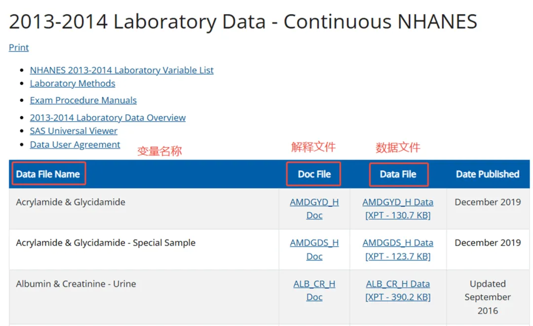Open the AMDGDS_H Doc file

(x=314, y=249)
